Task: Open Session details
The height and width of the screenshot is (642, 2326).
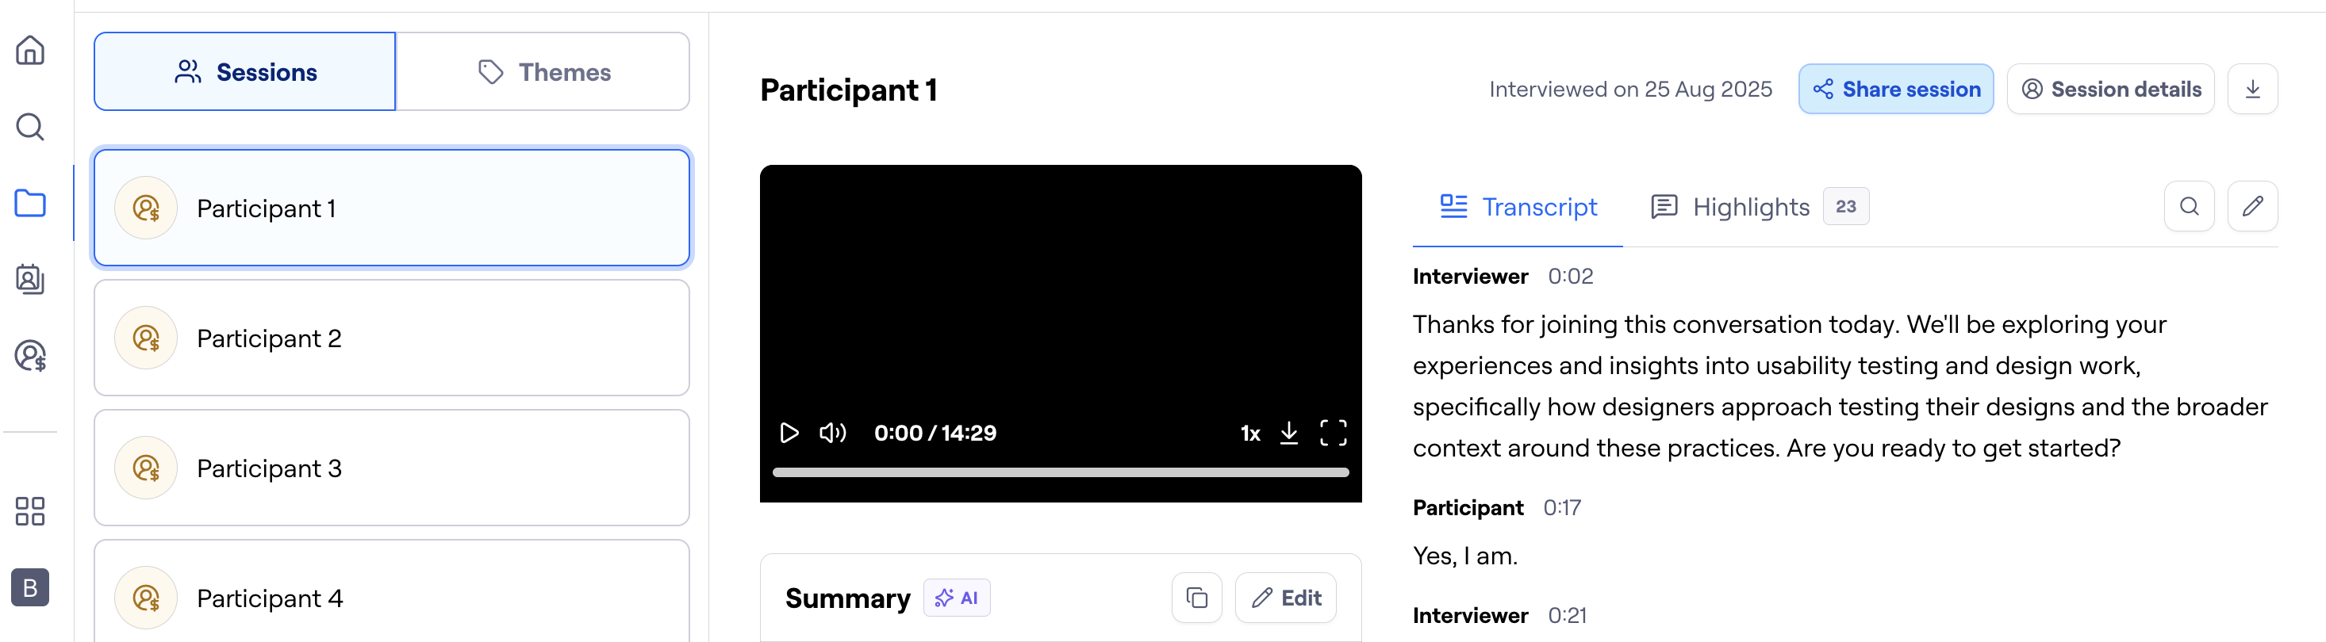Action: (x=2110, y=90)
